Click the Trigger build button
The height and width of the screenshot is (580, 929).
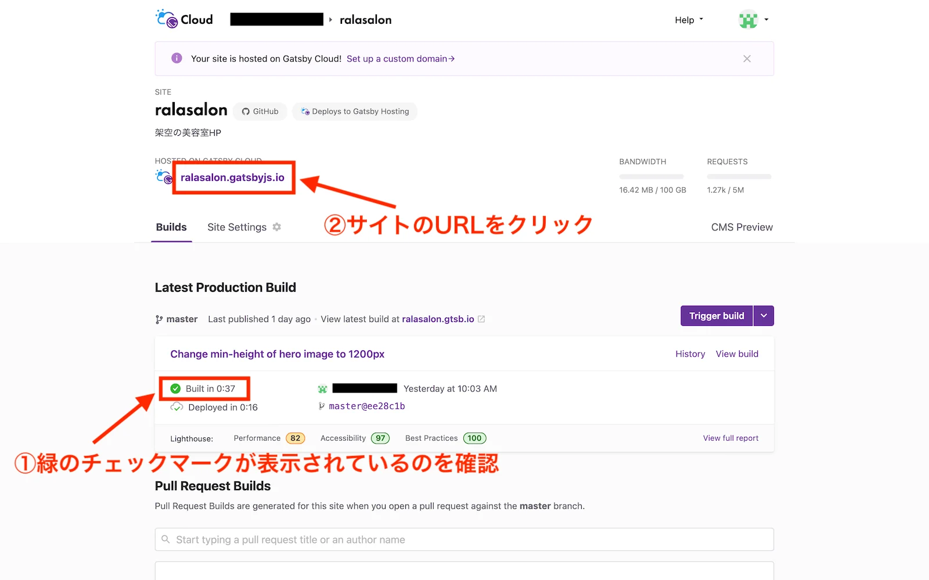(716, 316)
